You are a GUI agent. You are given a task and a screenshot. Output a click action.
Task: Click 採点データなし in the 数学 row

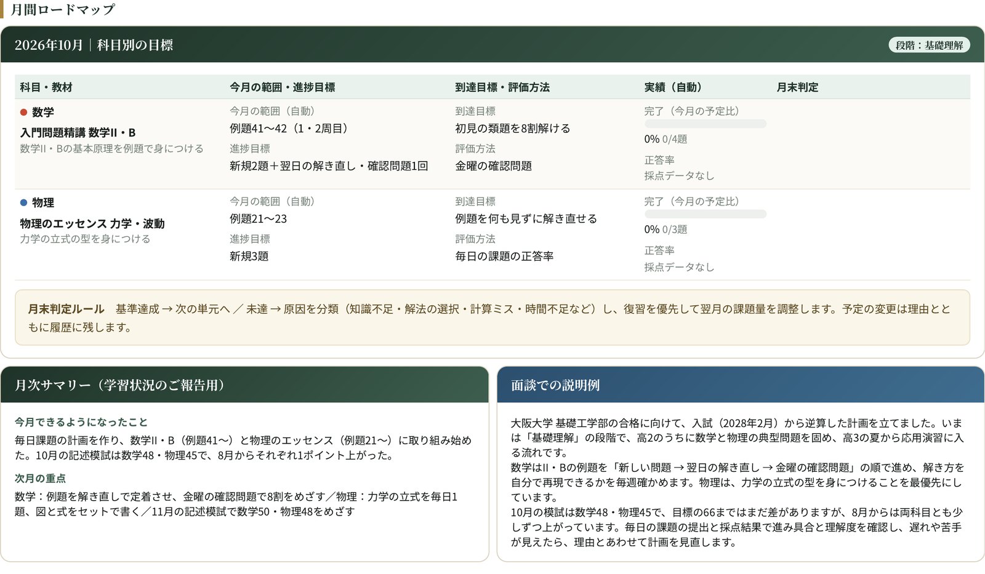point(679,175)
